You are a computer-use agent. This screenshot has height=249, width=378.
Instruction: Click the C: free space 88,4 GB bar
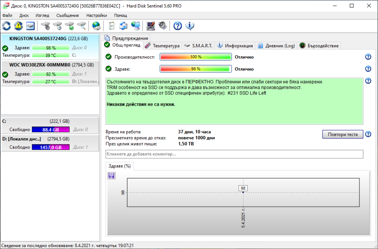pyautogui.click(x=51, y=130)
